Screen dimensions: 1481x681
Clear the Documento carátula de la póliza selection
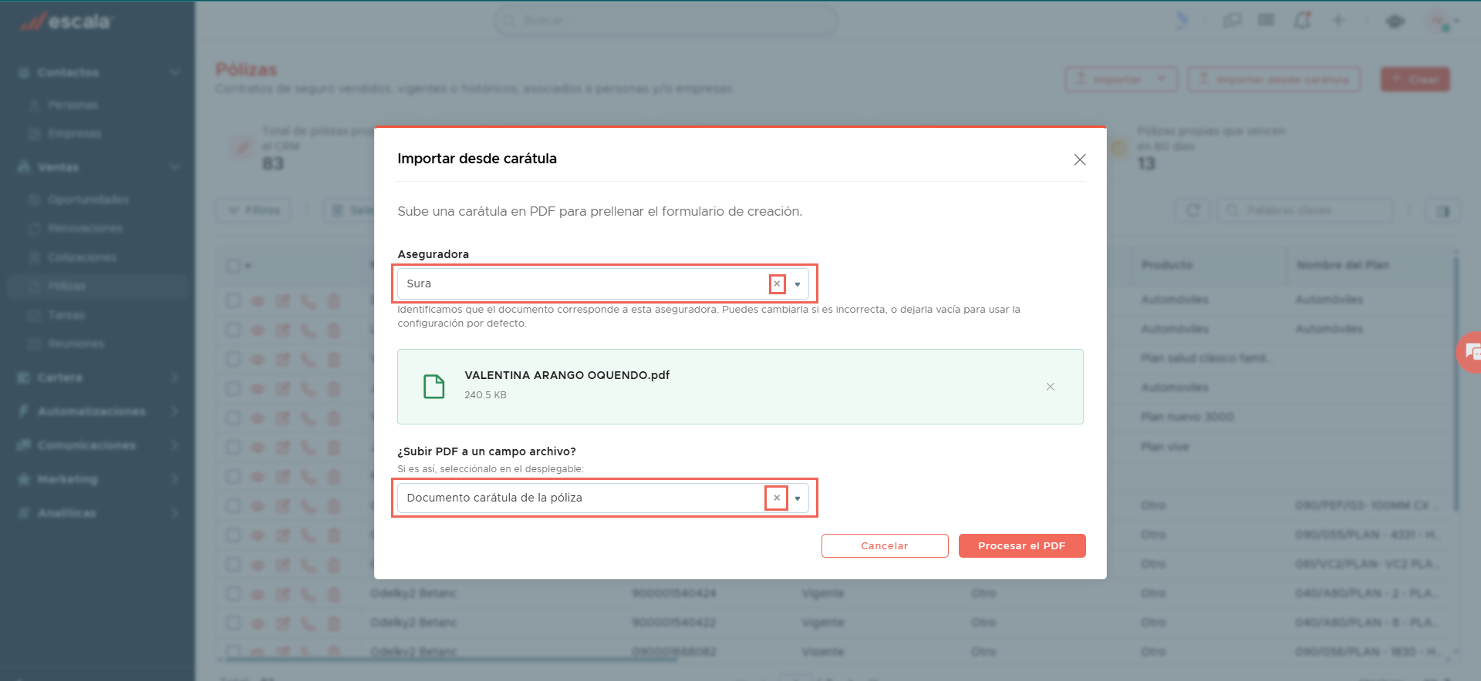pos(777,498)
